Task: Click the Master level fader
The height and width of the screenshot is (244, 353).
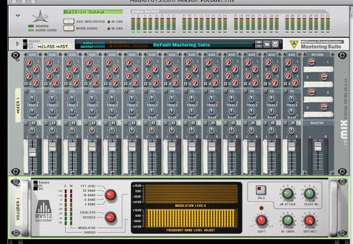Action: (x=318, y=146)
